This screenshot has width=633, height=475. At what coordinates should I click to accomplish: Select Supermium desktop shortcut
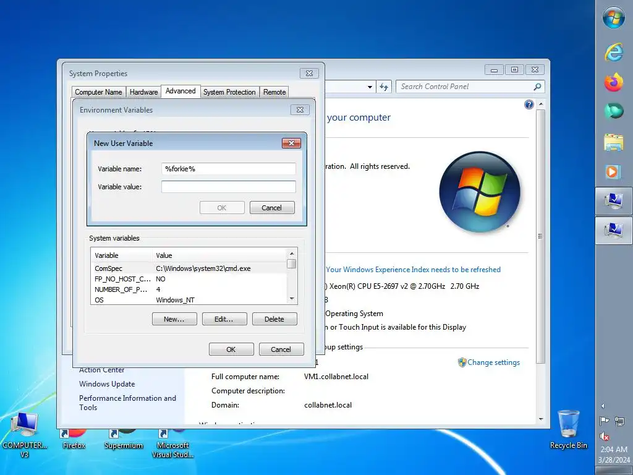pyautogui.click(x=124, y=439)
